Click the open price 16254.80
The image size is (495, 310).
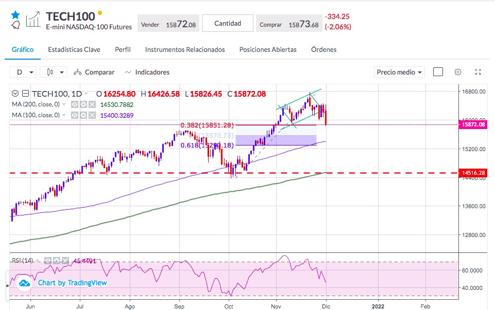[120, 94]
